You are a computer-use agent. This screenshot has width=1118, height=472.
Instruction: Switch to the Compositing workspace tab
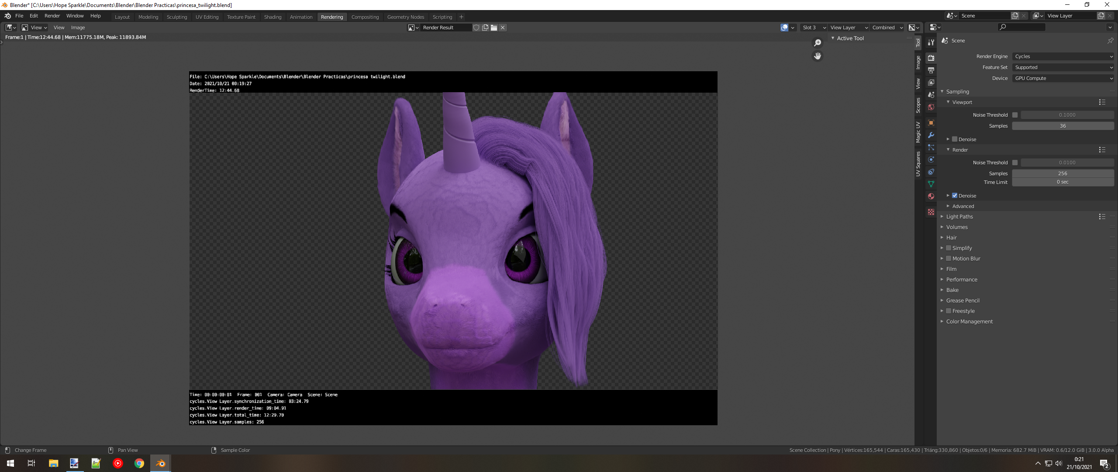365,17
